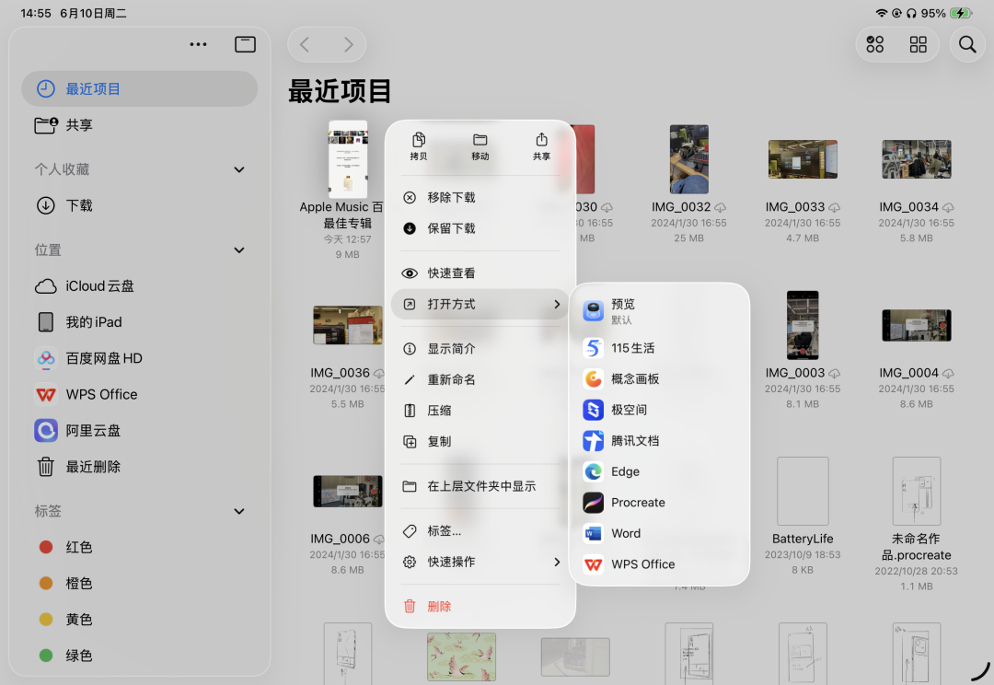The height and width of the screenshot is (685, 994).
Task: Go back with the left arrow button
Action: [305, 44]
